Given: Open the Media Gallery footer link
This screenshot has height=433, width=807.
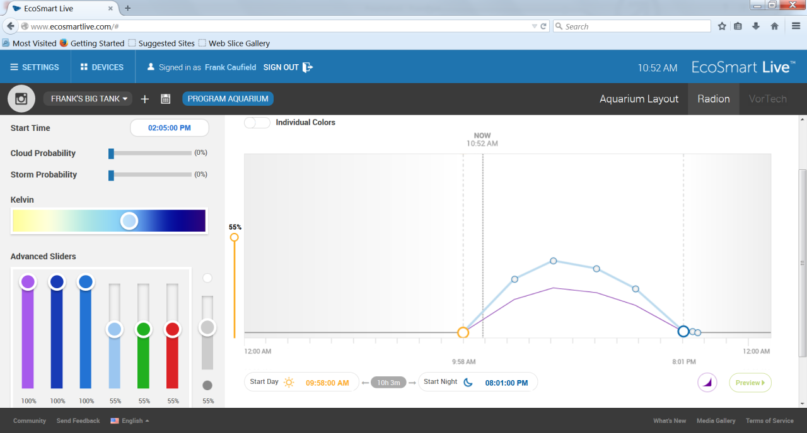Looking at the screenshot, I should tap(716, 420).
